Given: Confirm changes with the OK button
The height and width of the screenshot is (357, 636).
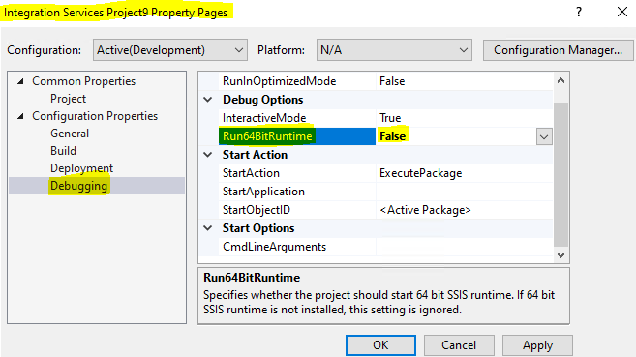Looking at the screenshot, I should [x=380, y=345].
